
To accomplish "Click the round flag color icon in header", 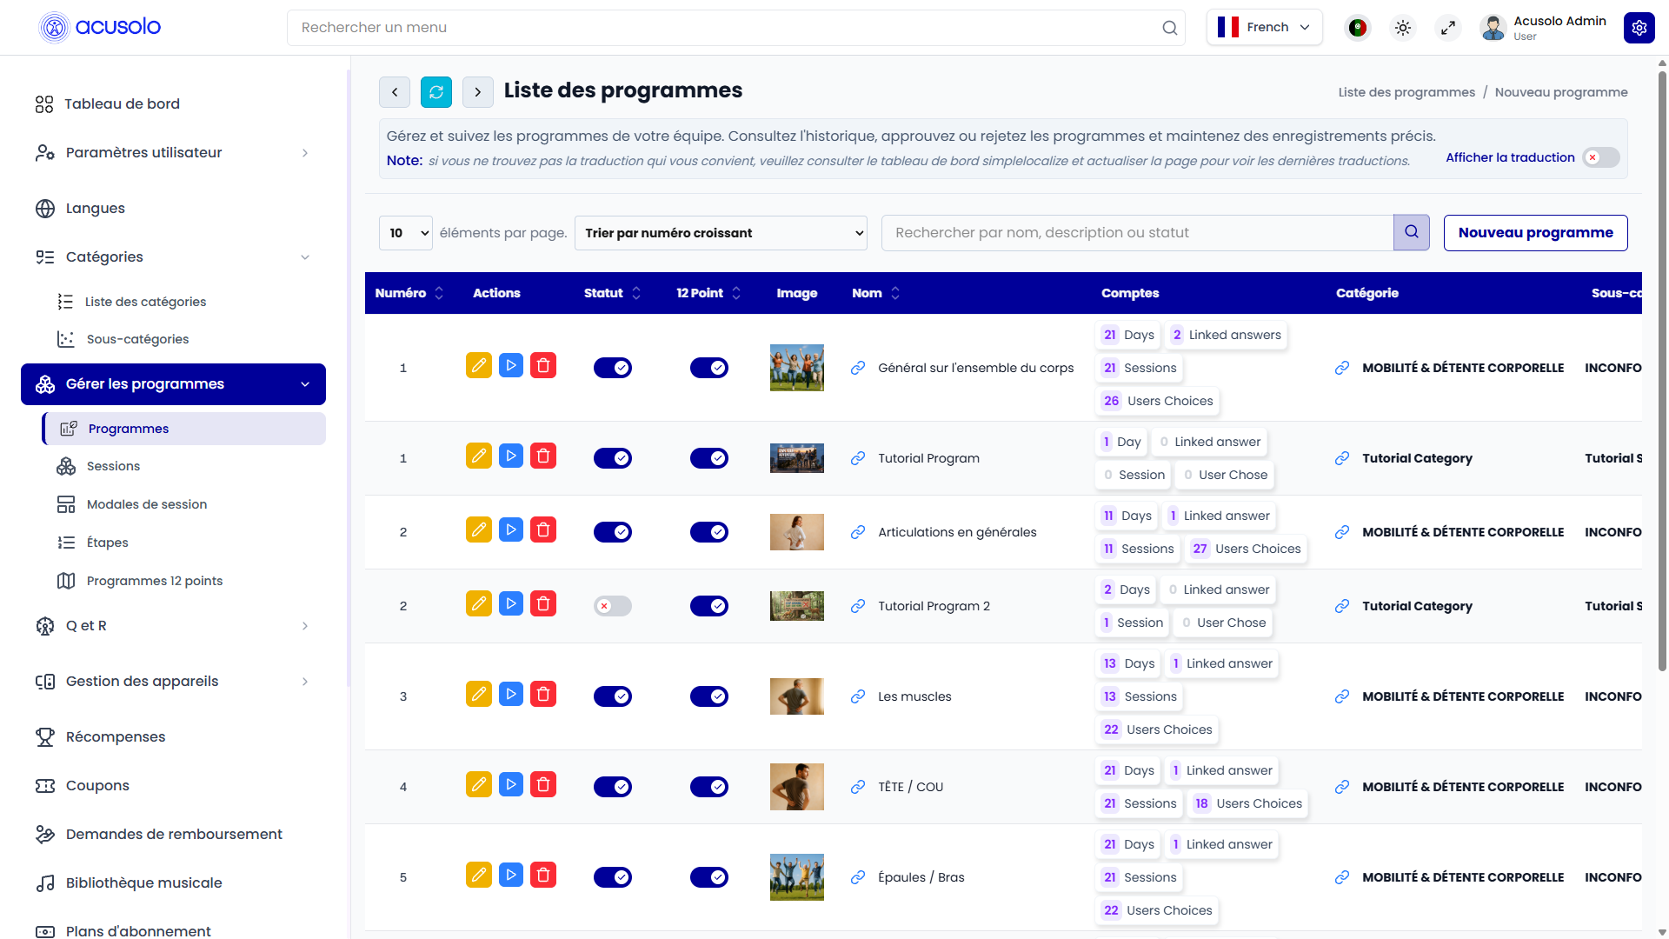I will [1358, 28].
